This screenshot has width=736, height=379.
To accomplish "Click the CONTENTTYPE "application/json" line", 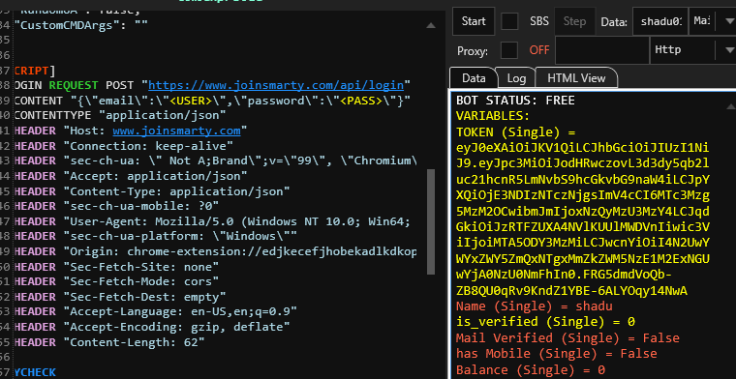I will [121, 116].
